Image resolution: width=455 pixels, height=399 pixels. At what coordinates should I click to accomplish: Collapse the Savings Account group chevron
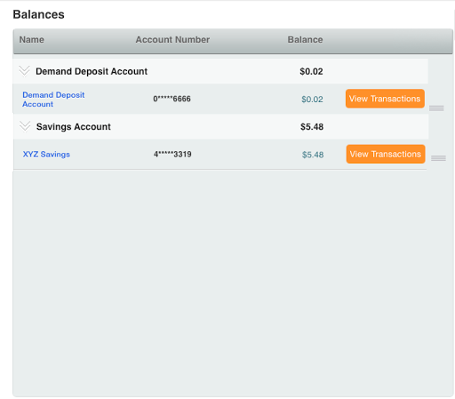click(25, 126)
